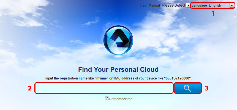
Task: Select the "Please Select" text
Action: (x=173, y=5)
